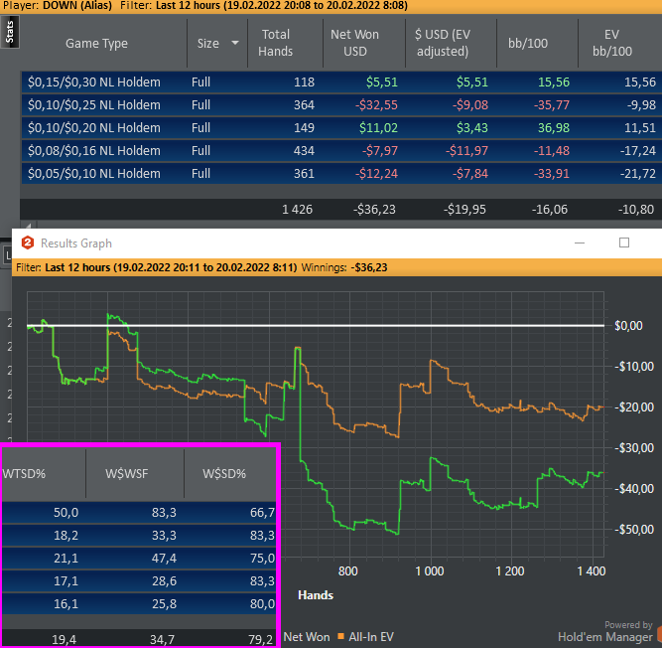This screenshot has height=648, width=662.
Task: Toggle the Net Won legend label
Action: coord(307,636)
